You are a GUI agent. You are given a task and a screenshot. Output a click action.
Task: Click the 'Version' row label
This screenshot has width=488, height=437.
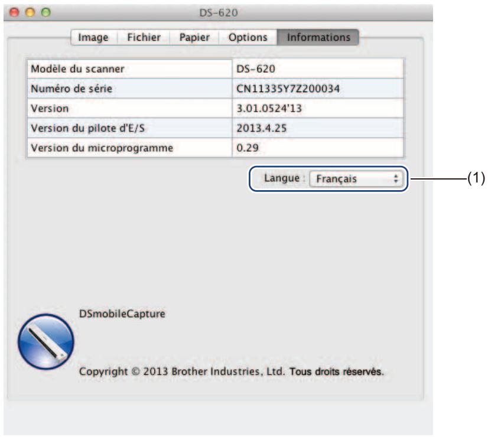pyautogui.click(x=50, y=109)
